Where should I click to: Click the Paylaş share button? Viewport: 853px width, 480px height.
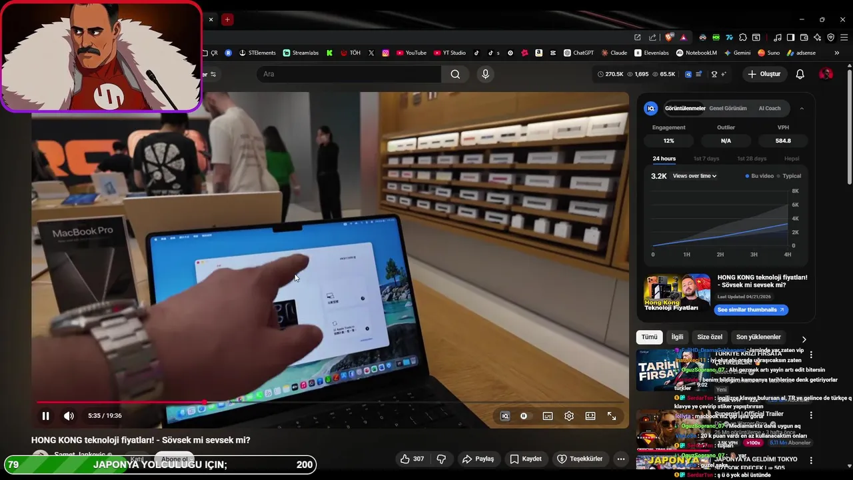[478, 459]
